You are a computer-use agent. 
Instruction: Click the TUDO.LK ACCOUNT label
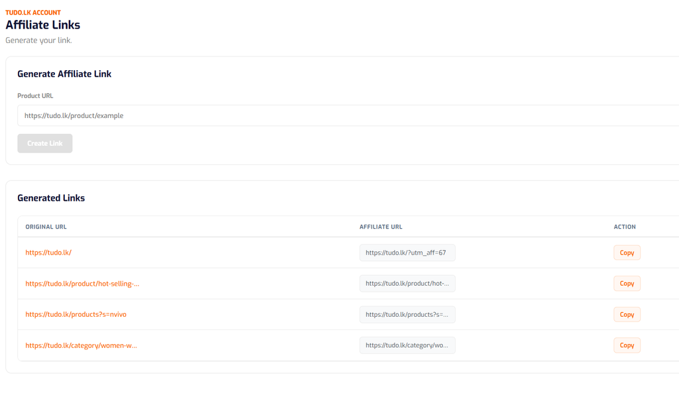point(33,13)
